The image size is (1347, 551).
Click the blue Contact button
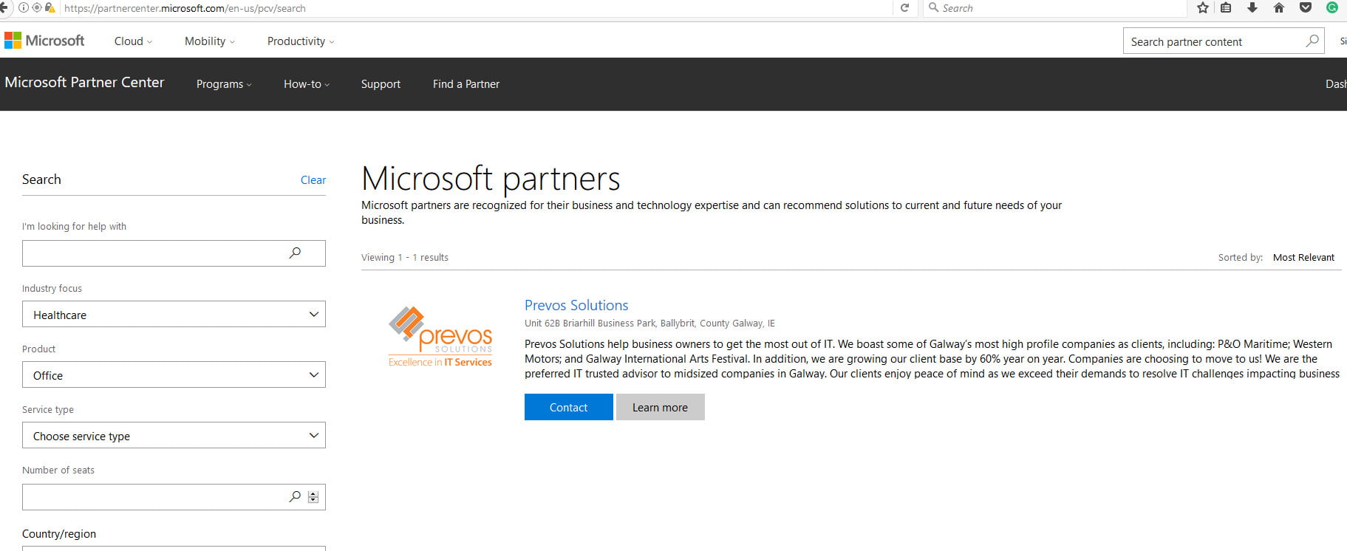coord(569,407)
